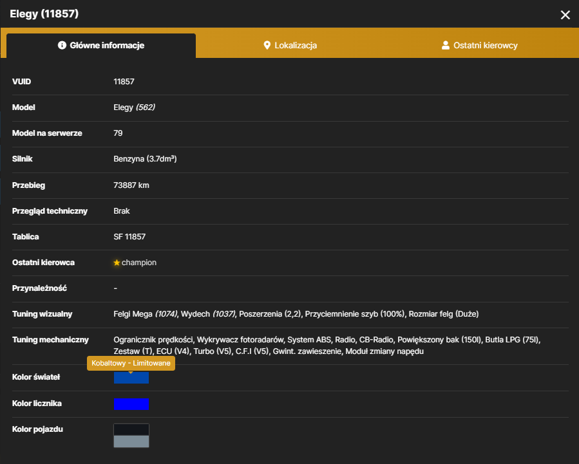Click the Ogranicznik prędkości tuning entry
This screenshot has width=579, height=464.
[153, 340]
